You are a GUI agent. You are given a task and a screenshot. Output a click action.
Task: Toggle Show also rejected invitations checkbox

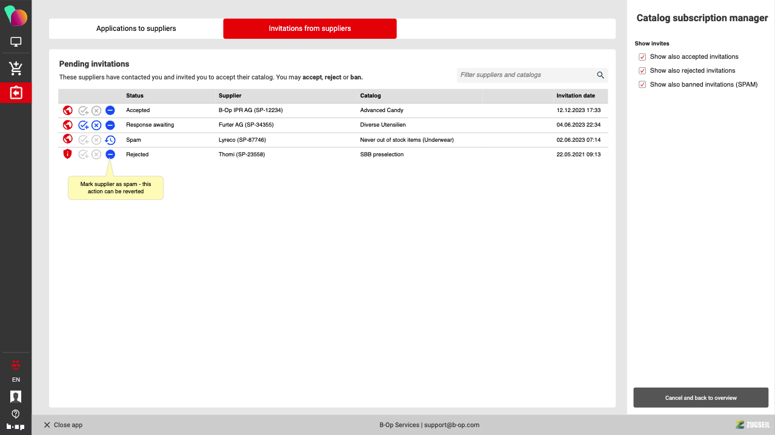pos(642,71)
